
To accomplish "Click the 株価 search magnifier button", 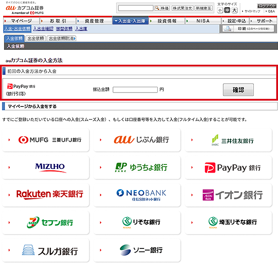I will (162, 8).
